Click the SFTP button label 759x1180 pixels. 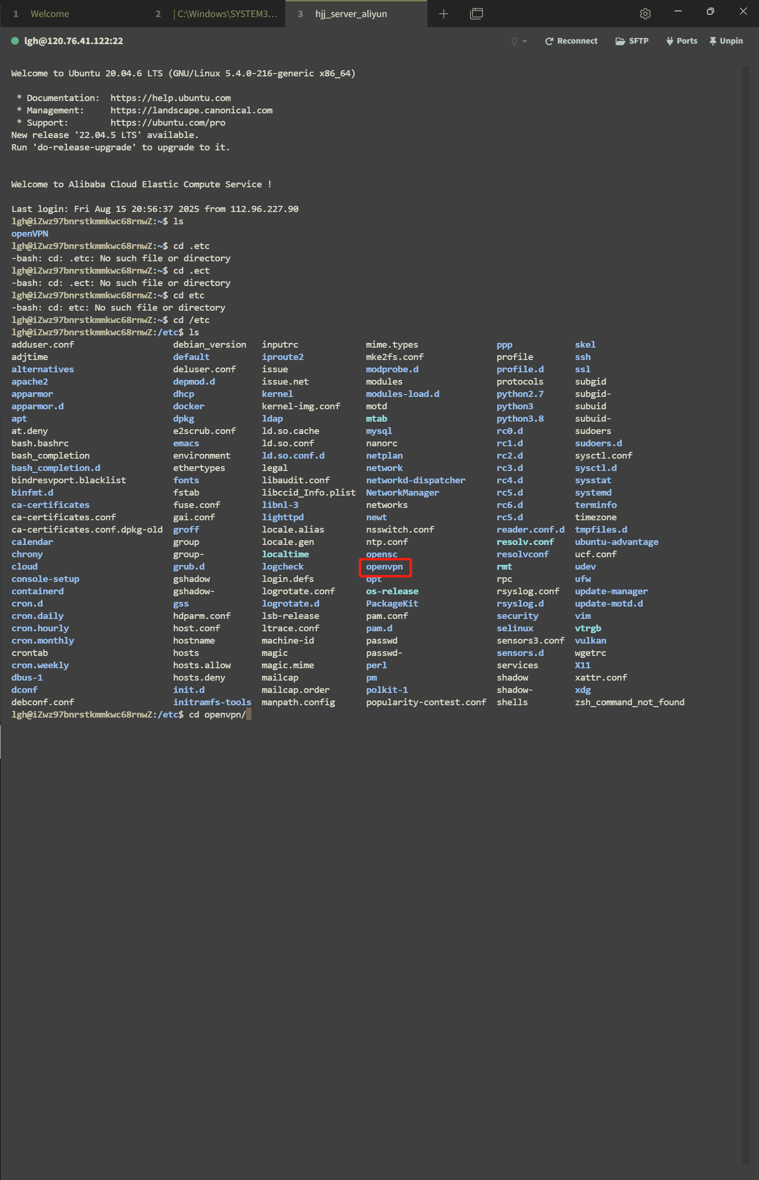[x=638, y=41]
